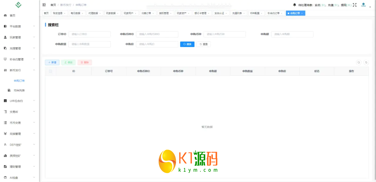This screenshot has width=376, height=182.
Task: Hide search bar via table magnifier icon
Action: pyautogui.click(x=359, y=62)
